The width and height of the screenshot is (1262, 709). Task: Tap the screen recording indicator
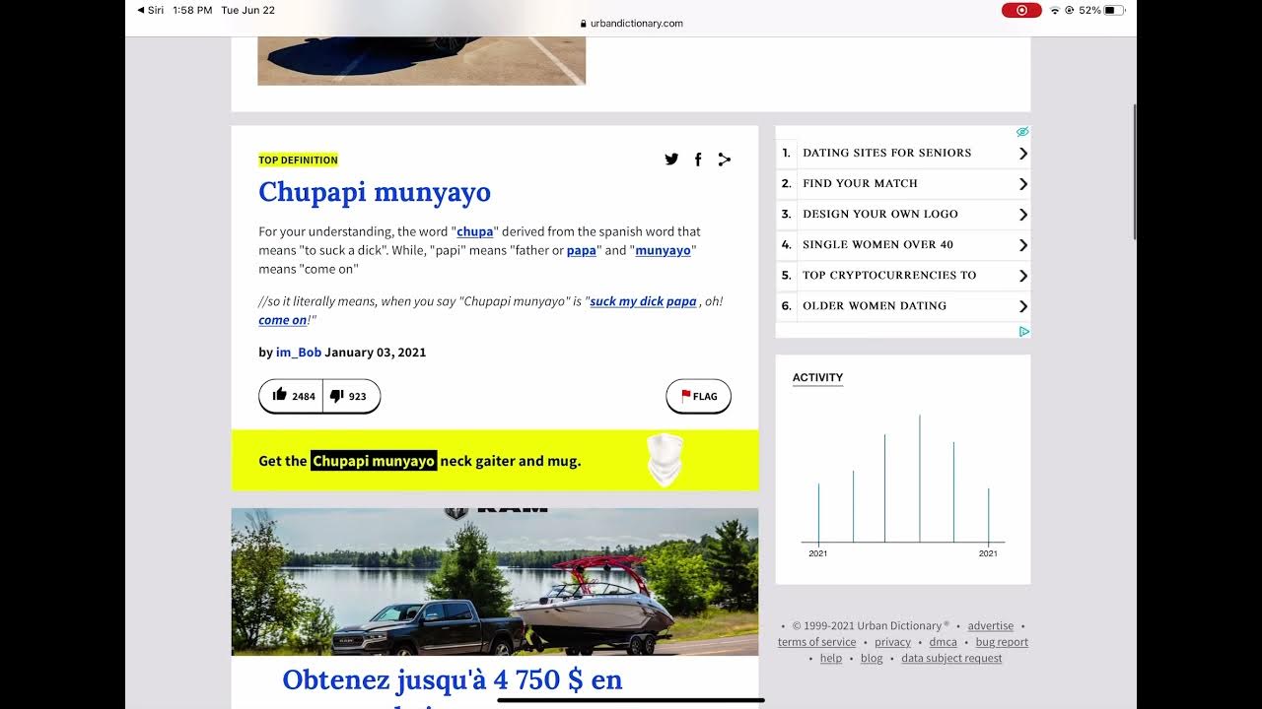tap(1021, 10)
